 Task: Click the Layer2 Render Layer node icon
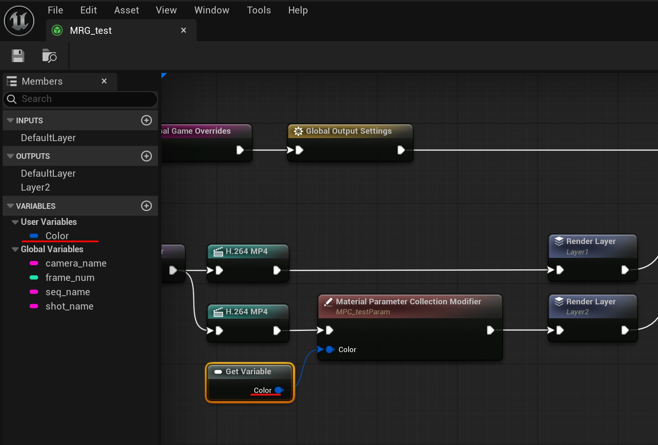(559, 302)
